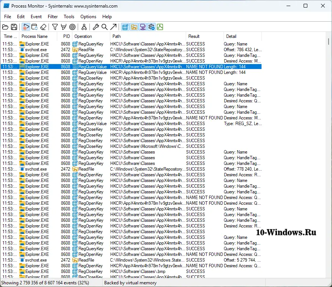Open the Options menu

88,17
